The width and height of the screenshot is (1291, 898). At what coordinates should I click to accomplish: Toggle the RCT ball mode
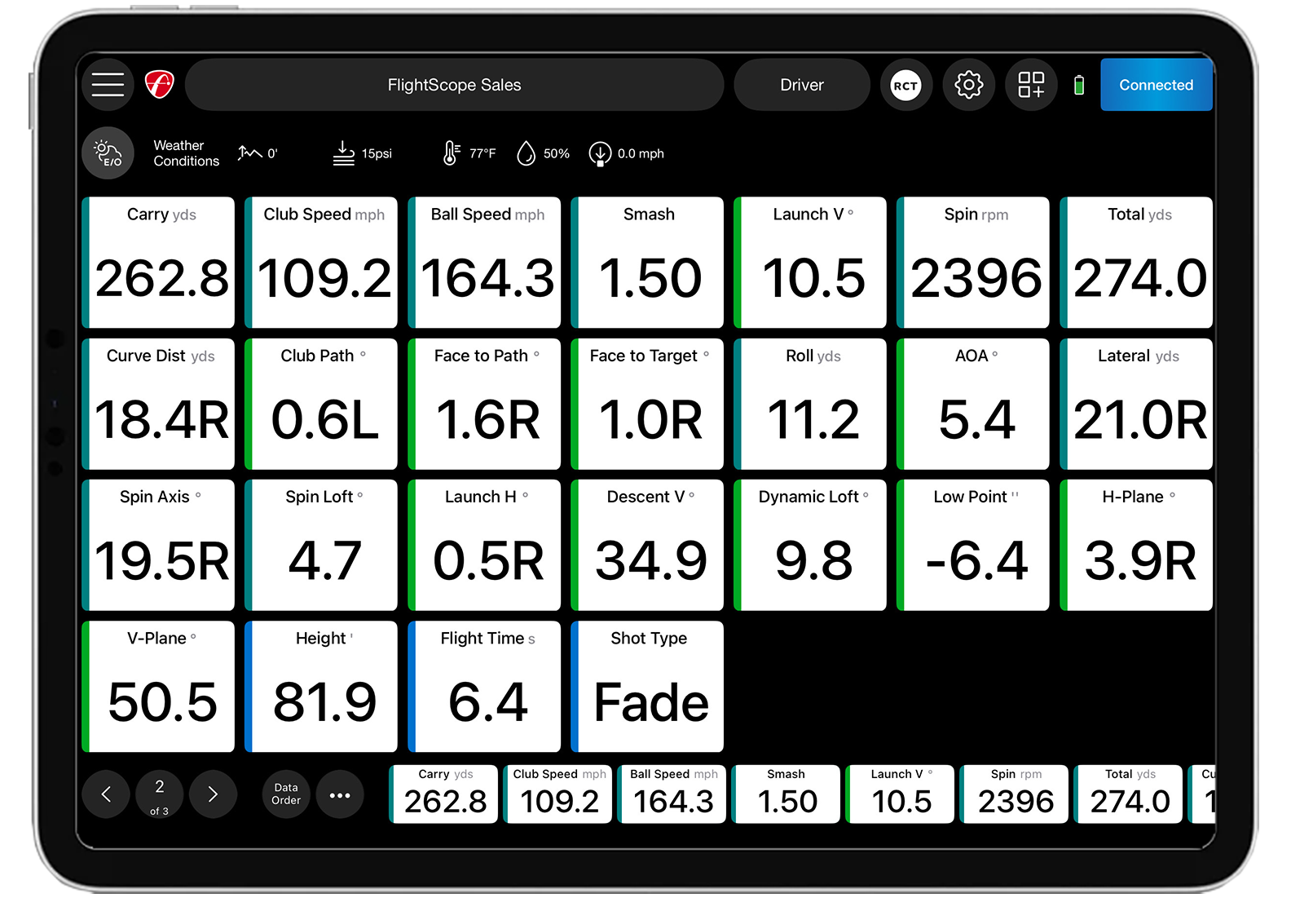coord(905,85)
